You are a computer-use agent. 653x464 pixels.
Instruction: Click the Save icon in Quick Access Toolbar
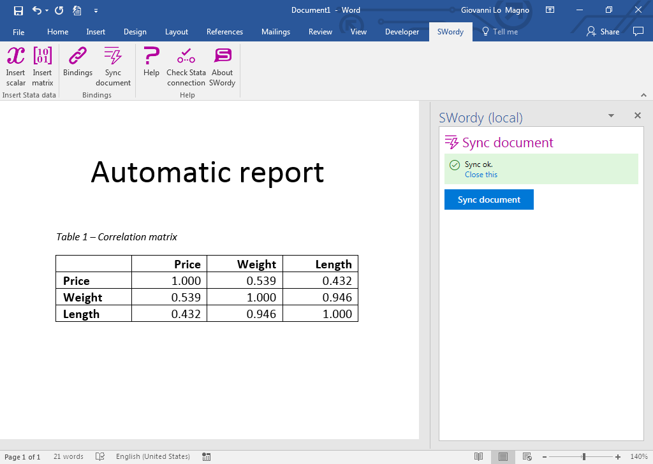pos(17,10)
